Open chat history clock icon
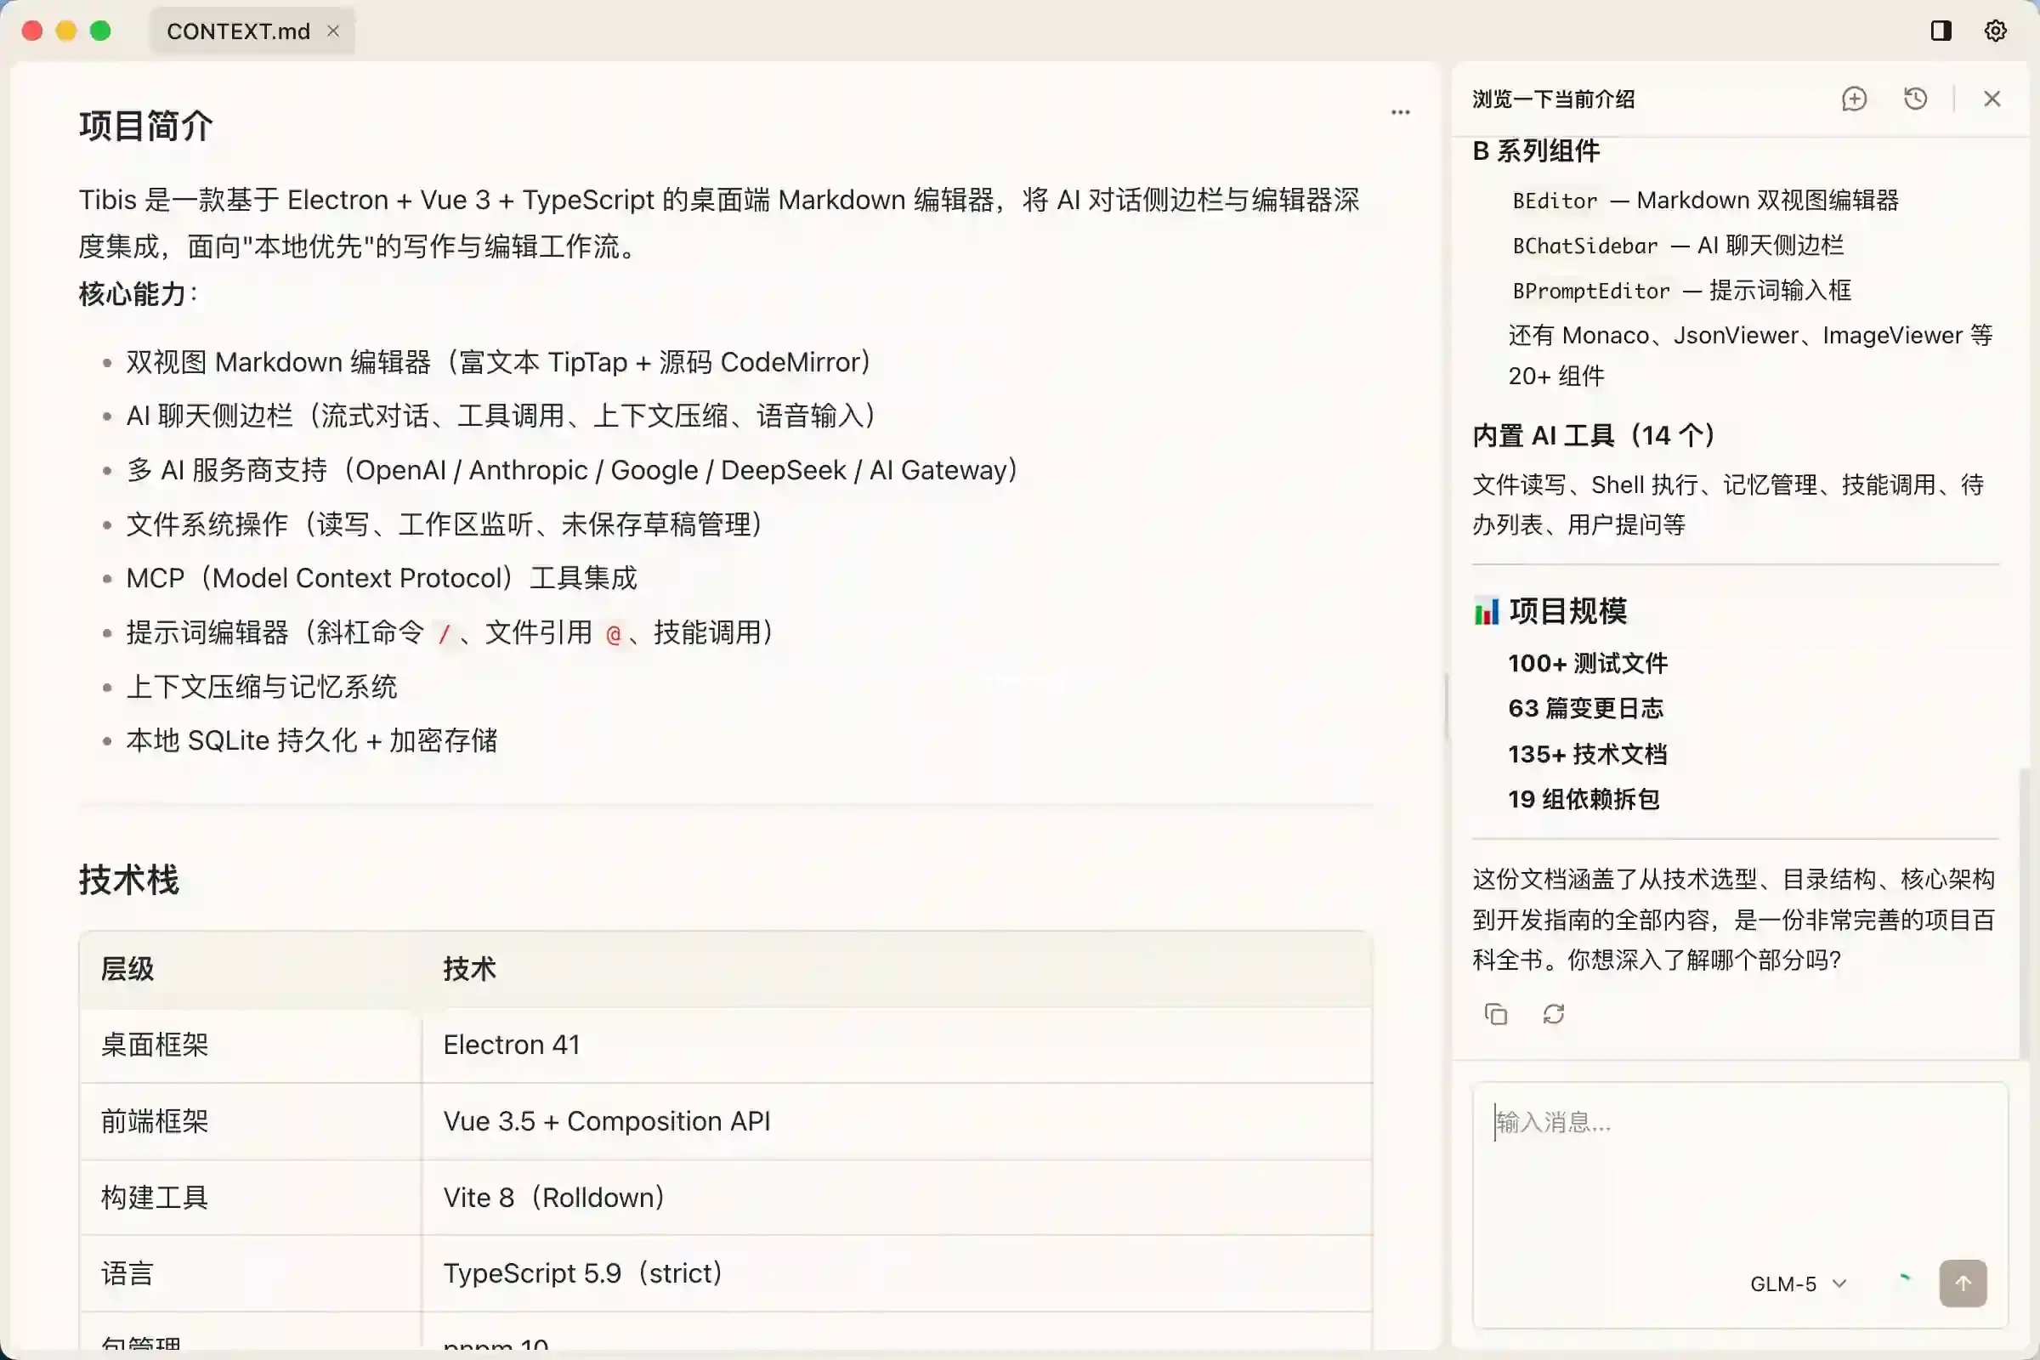 click(1915, 99)
